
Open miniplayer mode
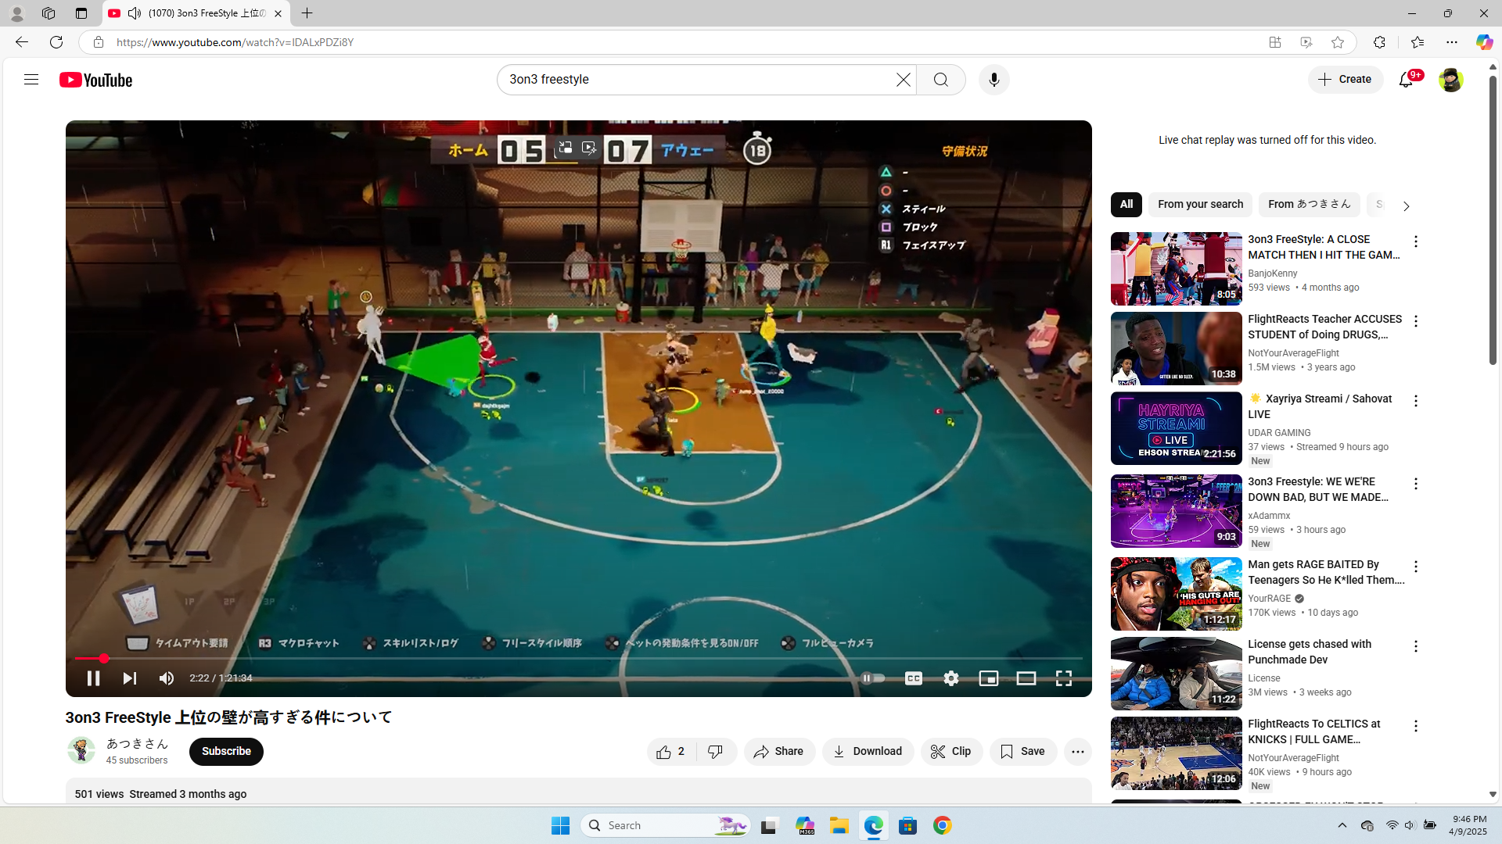pos(989,678)
